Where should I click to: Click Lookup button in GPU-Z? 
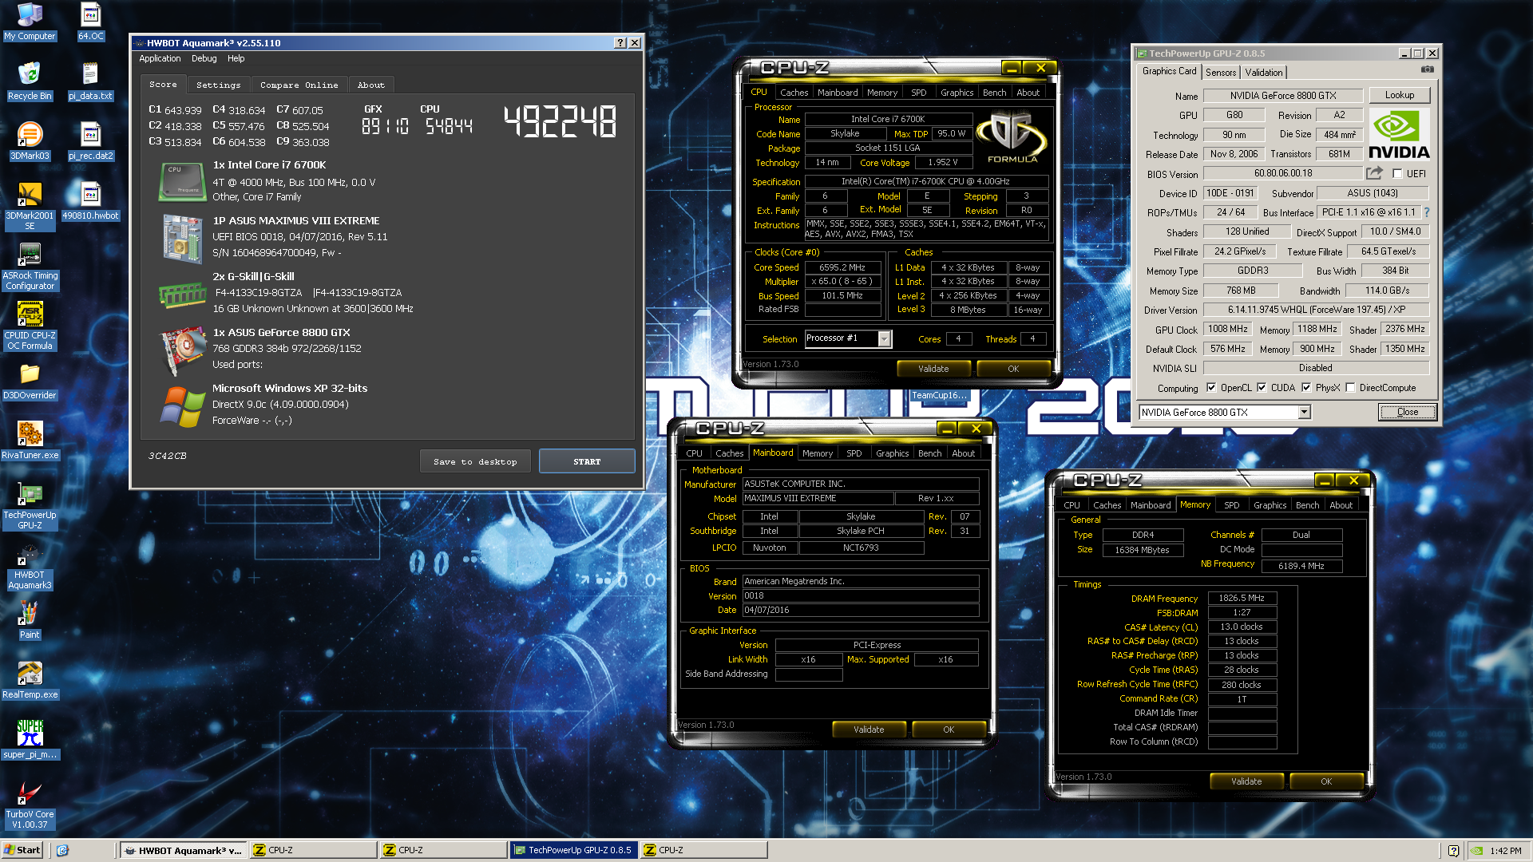coord(1399,95)
